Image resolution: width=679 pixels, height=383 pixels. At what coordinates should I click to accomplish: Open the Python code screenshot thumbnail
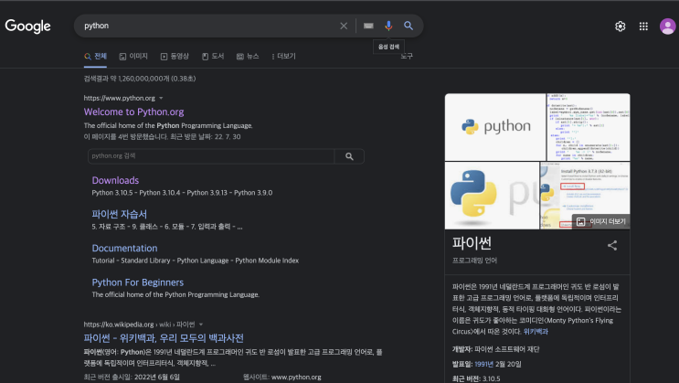[x=589, y=127]
